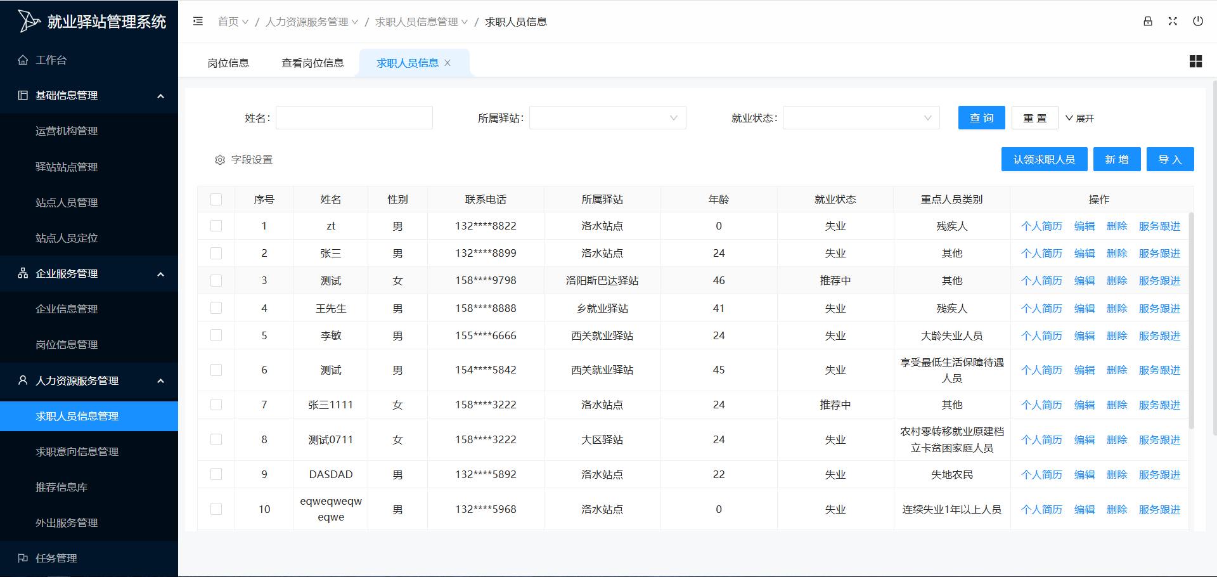1217x577 pixels.
Task: Click 编辑 for DASDAD row
Action: pyautogui.click(x=1085, y=474)
